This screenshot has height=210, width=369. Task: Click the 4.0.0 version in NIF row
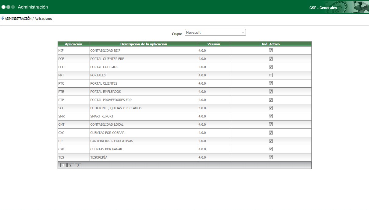tap(202, 51)
